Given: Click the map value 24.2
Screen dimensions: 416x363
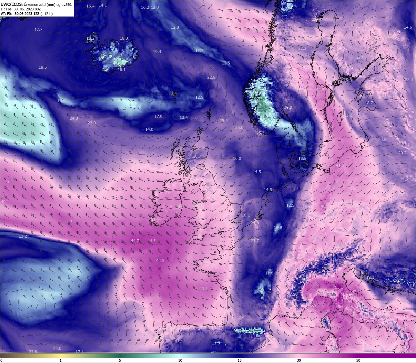Looking at the screenshot, I should pos(284,346).
